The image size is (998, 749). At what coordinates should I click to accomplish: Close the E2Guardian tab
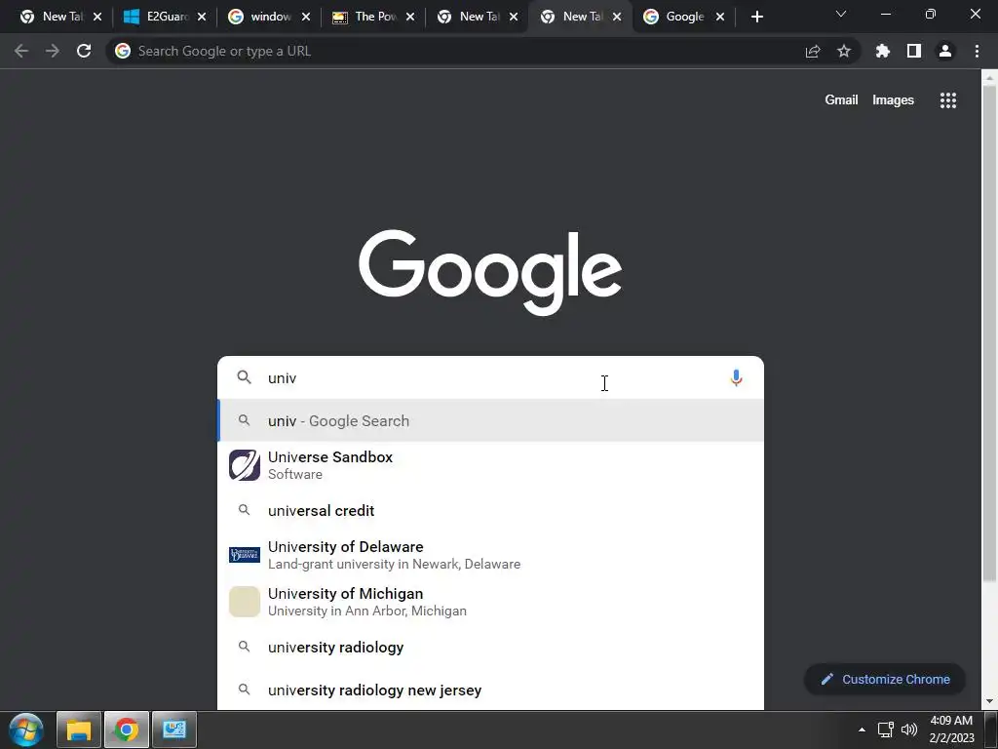202,17
